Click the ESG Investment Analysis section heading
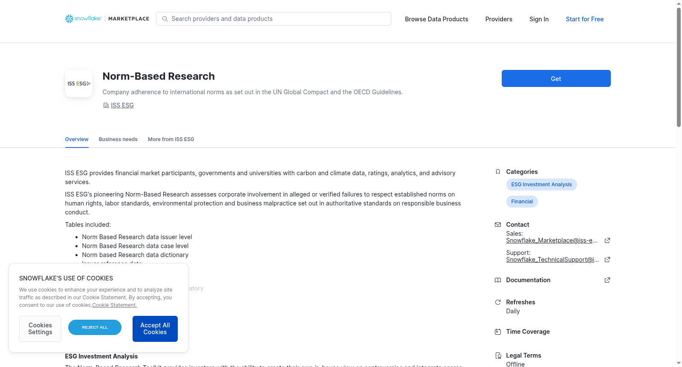The image size is (682, 367). 101,356
